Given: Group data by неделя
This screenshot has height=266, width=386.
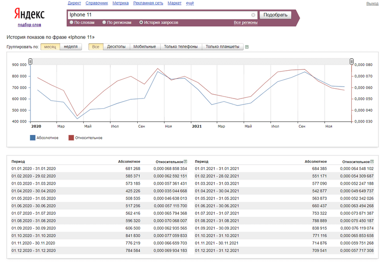Looking at the screenshot, I should click(x=71, y=47).
